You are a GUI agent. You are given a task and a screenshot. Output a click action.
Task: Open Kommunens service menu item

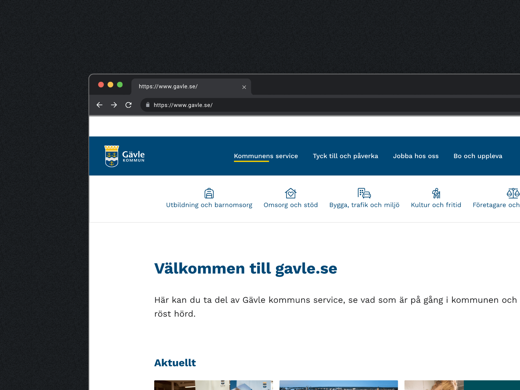click(x=266, y=156)
